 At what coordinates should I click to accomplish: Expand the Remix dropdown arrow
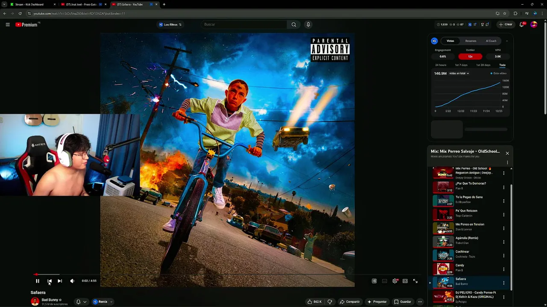111,302
